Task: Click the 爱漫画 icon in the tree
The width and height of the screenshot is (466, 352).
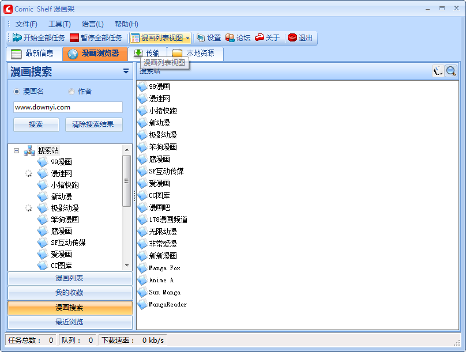Action: click(43, 254)
